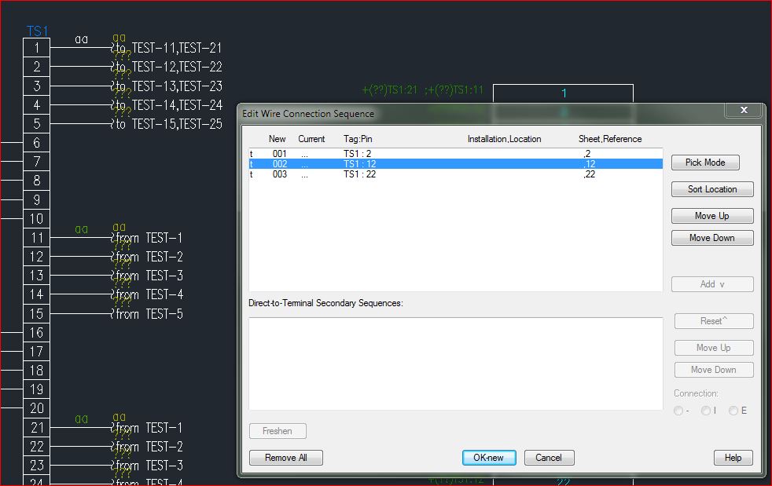This screenshot has width=772, height=486.
Task: Click terminal 5 box on TS1 strip
Action: (37, 124)
